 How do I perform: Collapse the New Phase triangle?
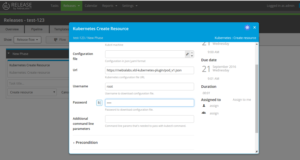[x=9, y=53]
